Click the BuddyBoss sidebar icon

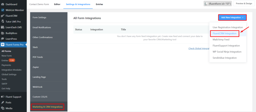pyautogui.click(x=2, y=33)
